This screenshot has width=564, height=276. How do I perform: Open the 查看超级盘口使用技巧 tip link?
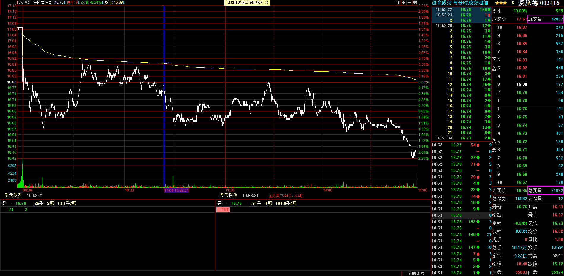[x=245, y=3]
